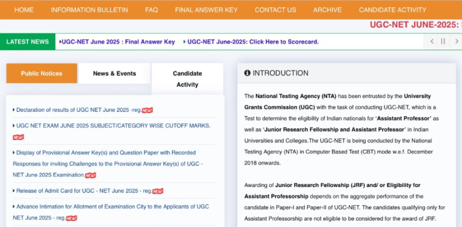The image size is (462, 227).
Task: Pause the latest news ticker
Action: pos(443,41)
